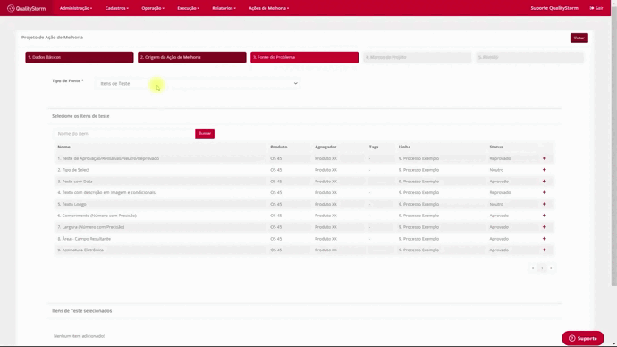Expand the Relatórios menu
This screenshot has width=617, height=347.
(x=224, y=8)
